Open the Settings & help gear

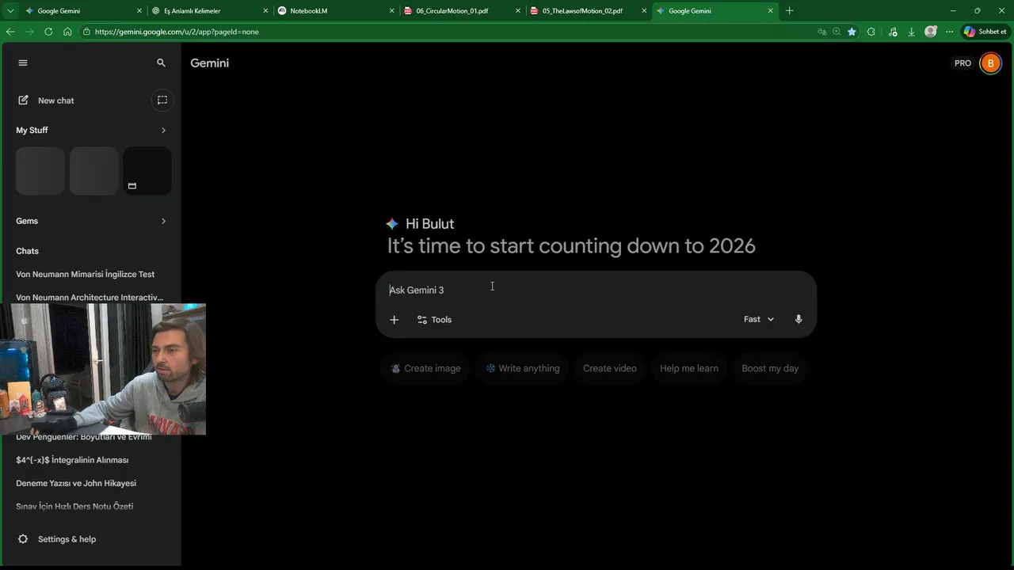23,539
